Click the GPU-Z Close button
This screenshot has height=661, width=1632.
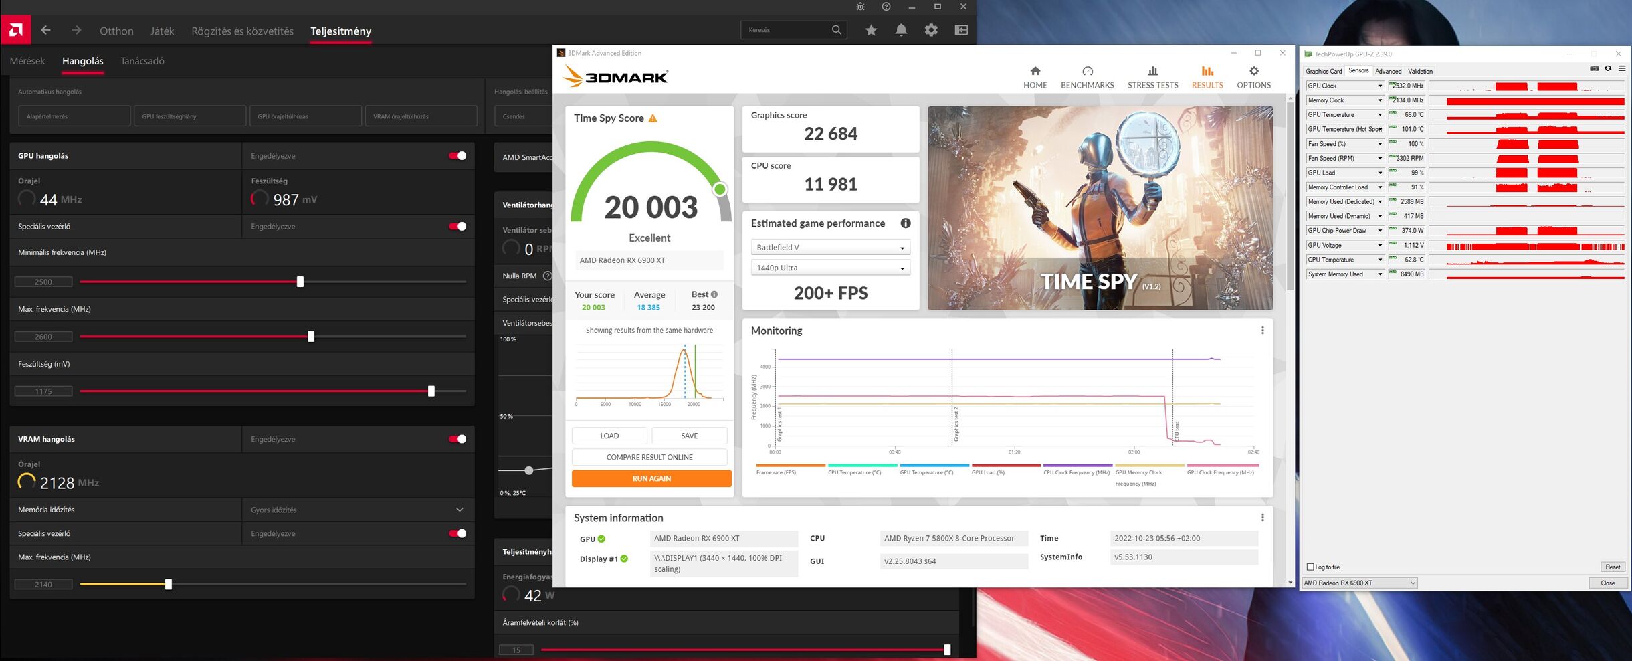point(1607,583)
